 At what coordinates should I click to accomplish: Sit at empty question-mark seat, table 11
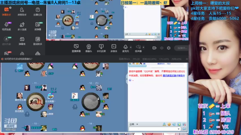(27, 114)
